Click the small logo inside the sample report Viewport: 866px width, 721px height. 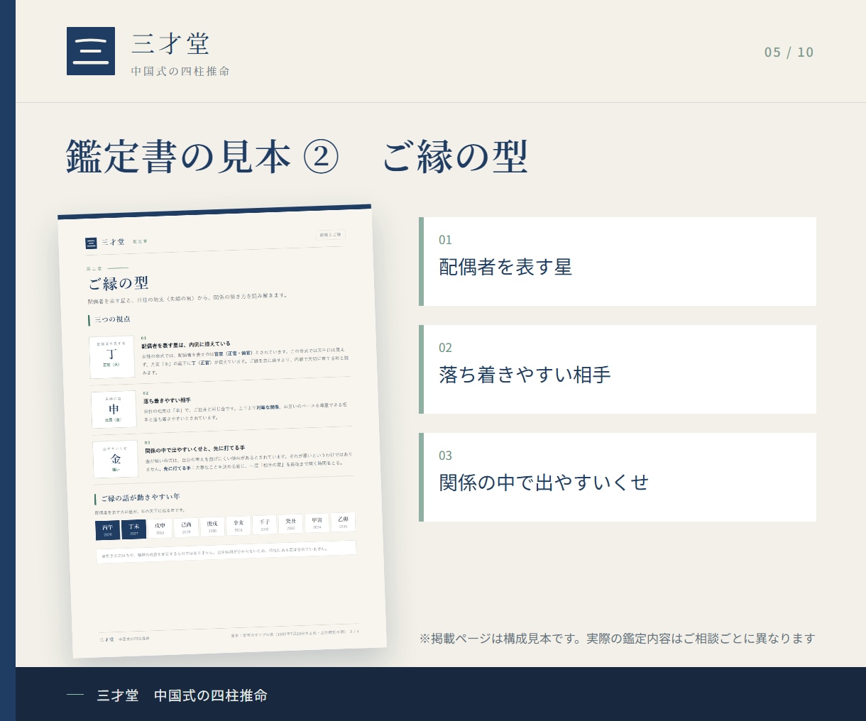(x=91, y=243)
